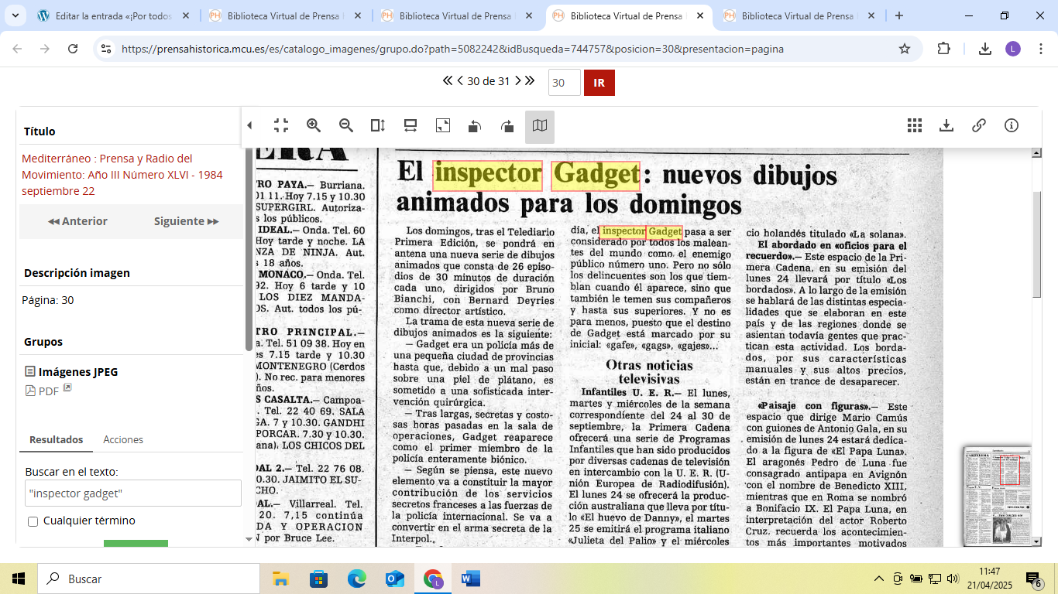
Task: Copy the permanent link icon
Action: 979,125
